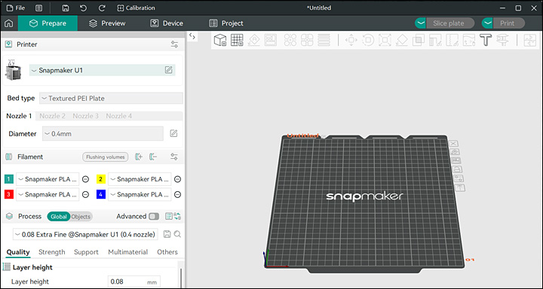This screenshot has width=543, height=289.
Task: Open the Others settings tab
Action: click(167, 252)
